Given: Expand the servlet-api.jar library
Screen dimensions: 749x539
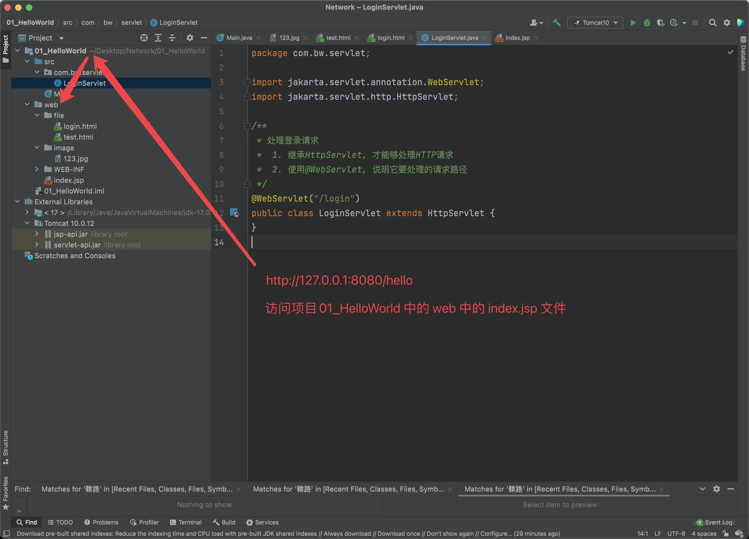Looking at the screenshot, I should 37,244.
